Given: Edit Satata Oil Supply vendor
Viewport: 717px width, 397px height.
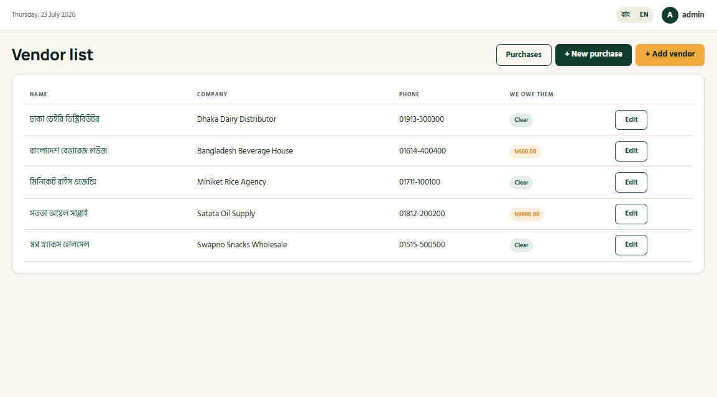Looking at the screenshot, I should tap(631, 214).
